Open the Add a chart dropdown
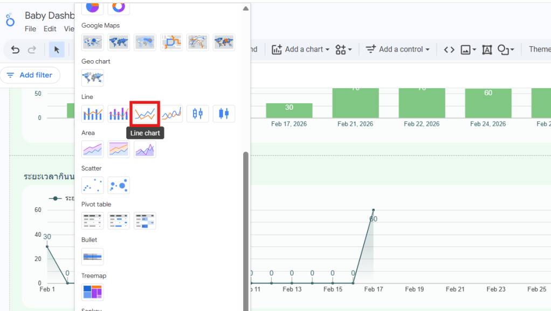Screen dimensions: 551x311 [x=300, y=50]
